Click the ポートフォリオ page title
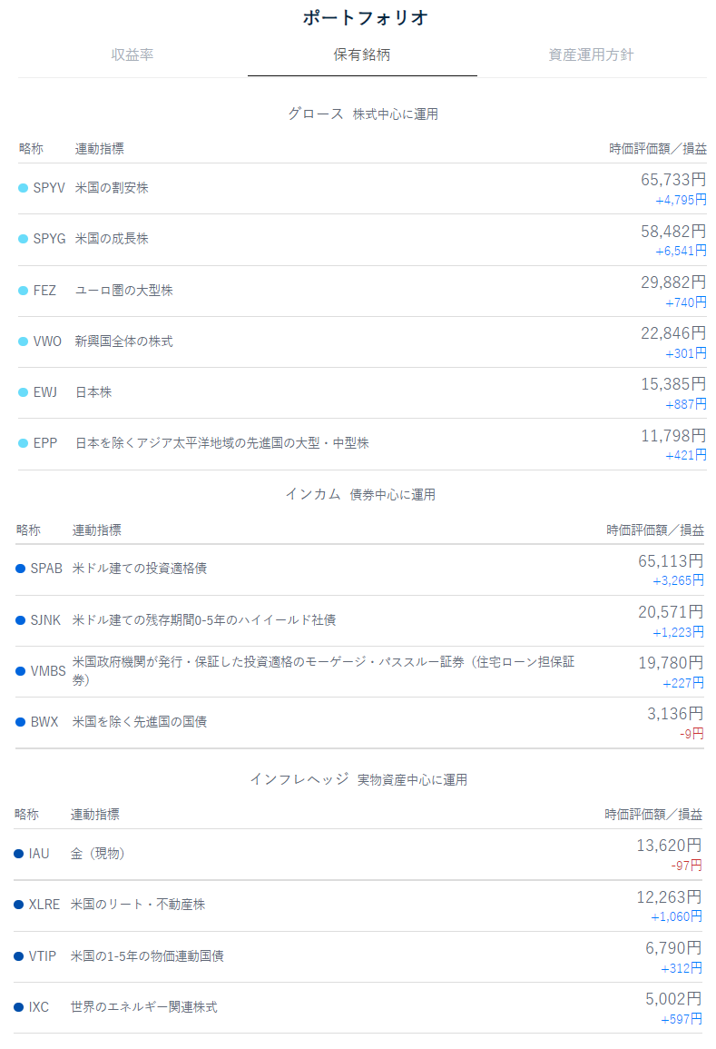716x1049 pixels. click(365, 18)
